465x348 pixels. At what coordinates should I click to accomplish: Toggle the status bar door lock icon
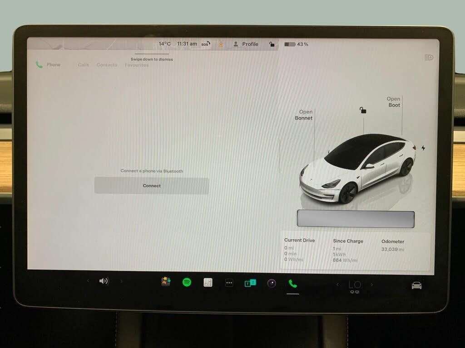tap(272, 44)
